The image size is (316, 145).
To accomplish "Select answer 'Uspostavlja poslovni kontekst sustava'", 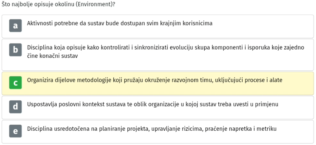I will pyautogui.click(x=158, y=107).
